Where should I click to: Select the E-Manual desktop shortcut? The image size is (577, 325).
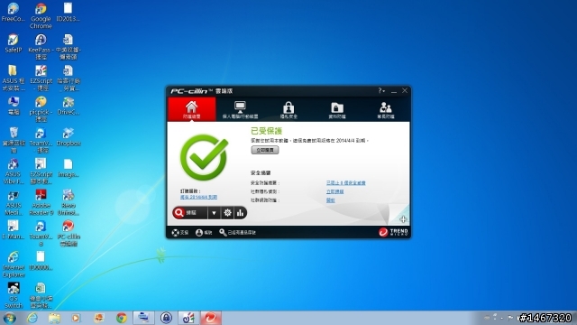point(14,230)
